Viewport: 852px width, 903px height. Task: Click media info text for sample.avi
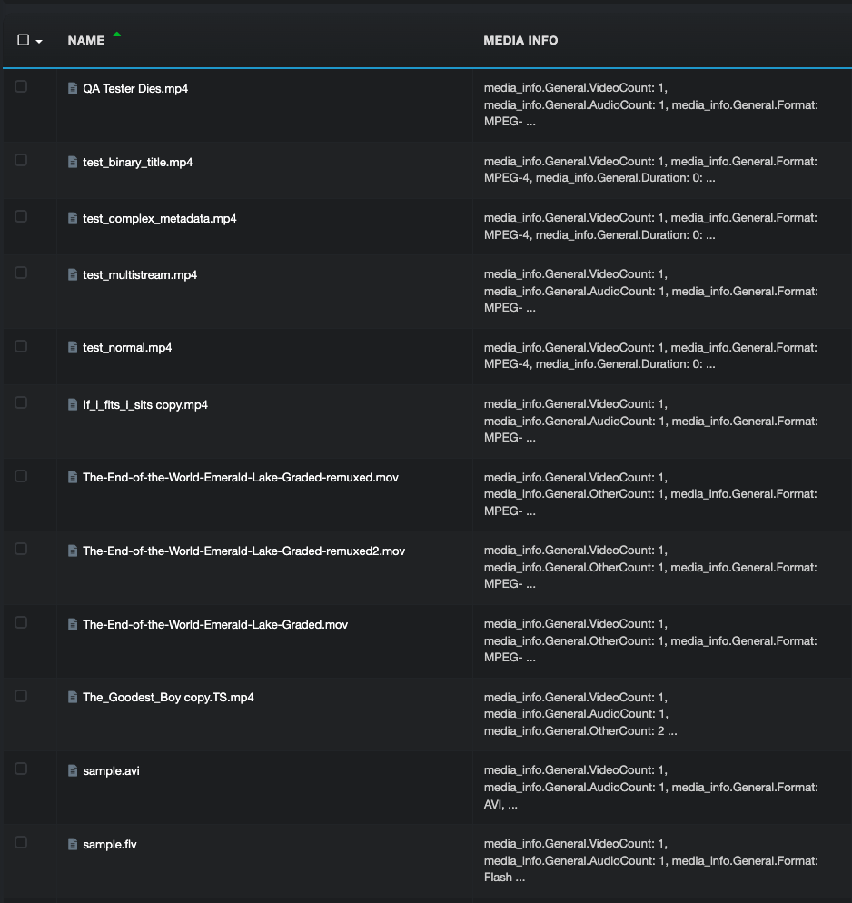pos(650,788)
